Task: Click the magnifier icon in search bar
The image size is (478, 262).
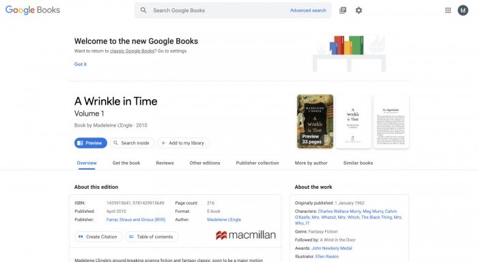Action: tap(143, 10)
